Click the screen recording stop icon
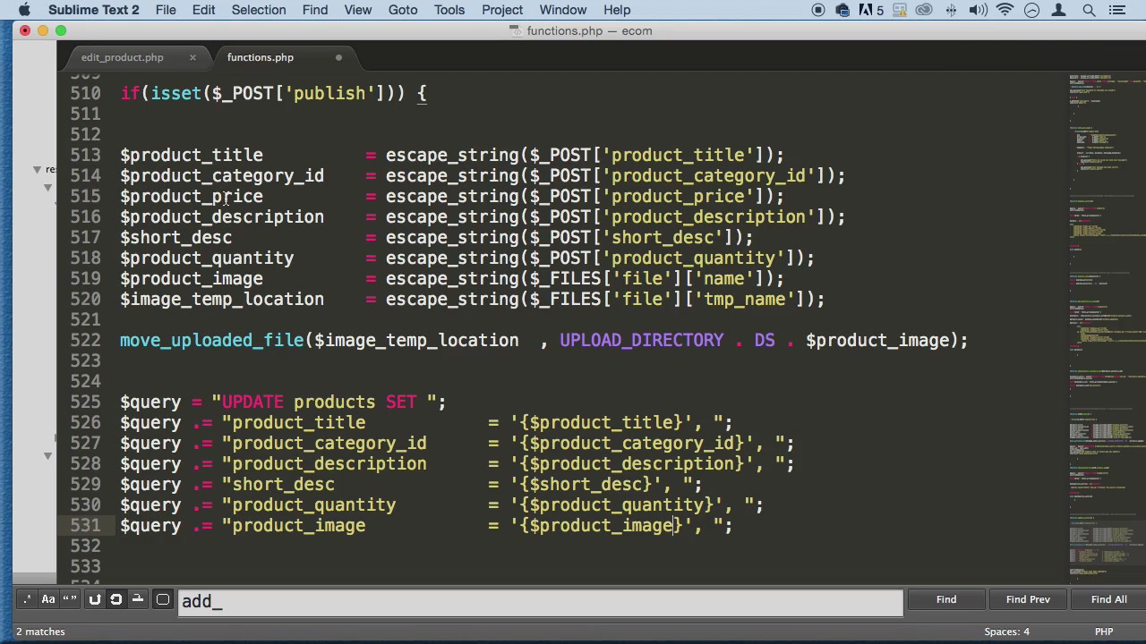 click(818, 10)
